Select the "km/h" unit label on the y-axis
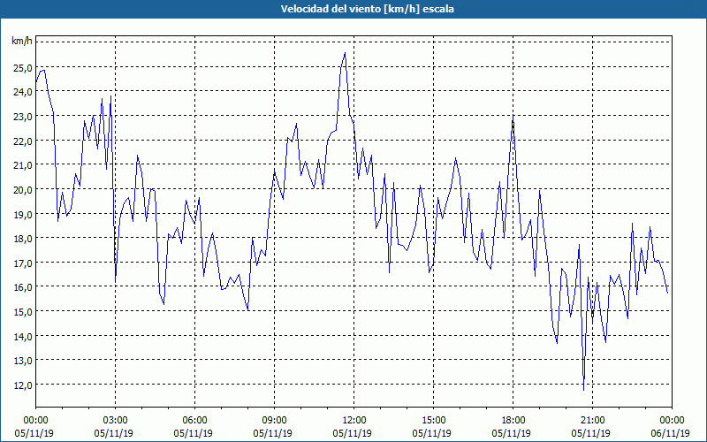707x442 pixels. (x=22, y=42)
